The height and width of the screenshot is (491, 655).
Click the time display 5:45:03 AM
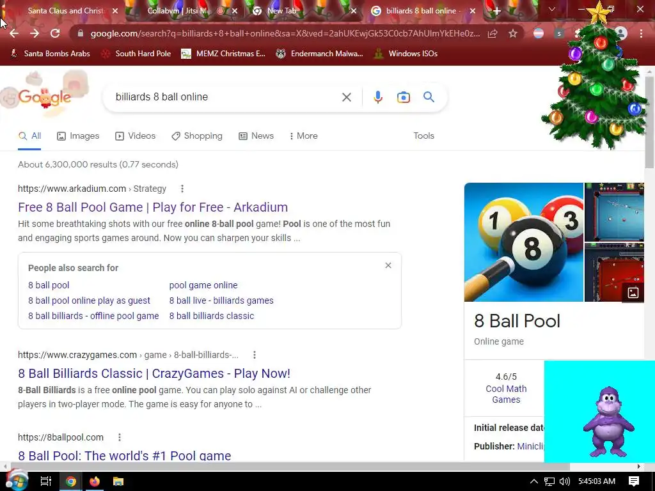[597, 481]
